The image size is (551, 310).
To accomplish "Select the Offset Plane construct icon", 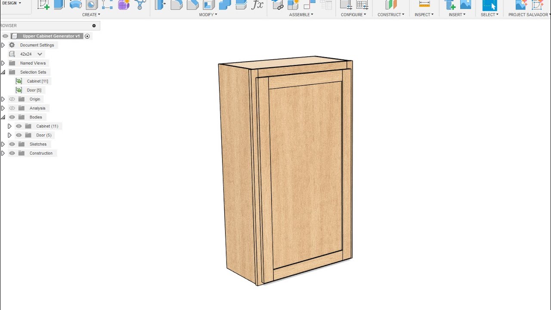I will pyautogui.click(x=391, y=5).
